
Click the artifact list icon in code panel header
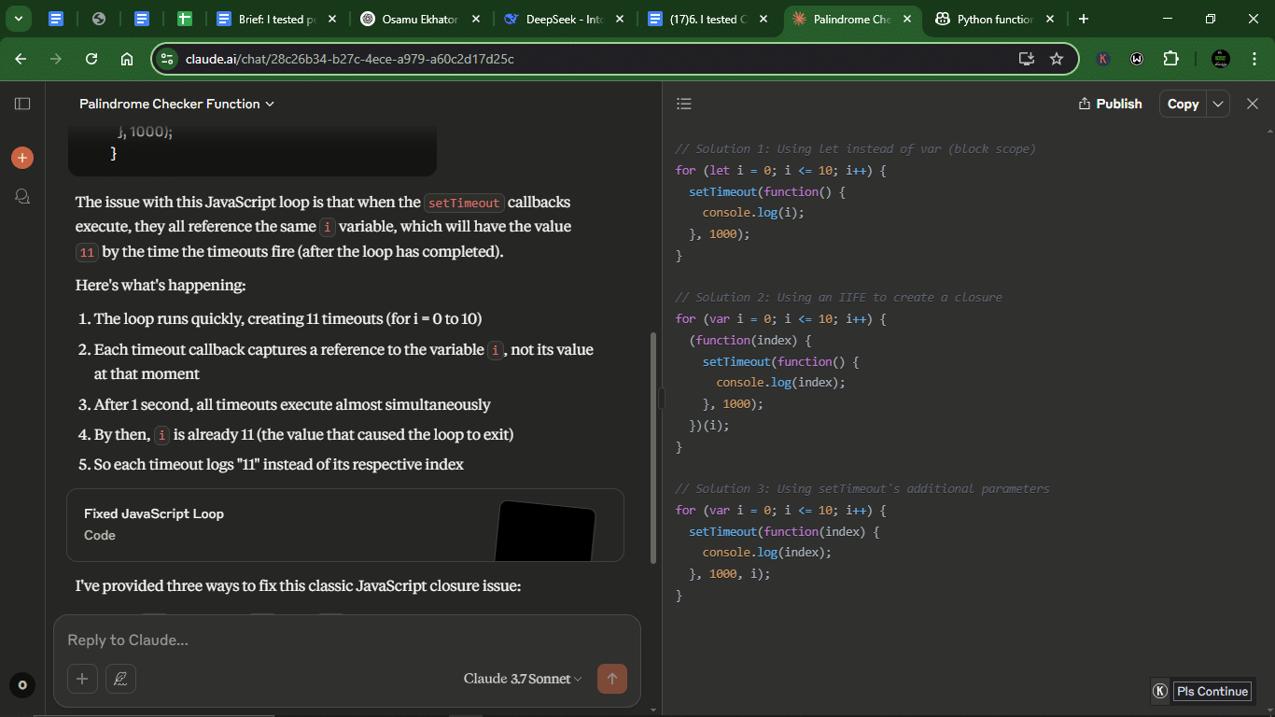684,104
